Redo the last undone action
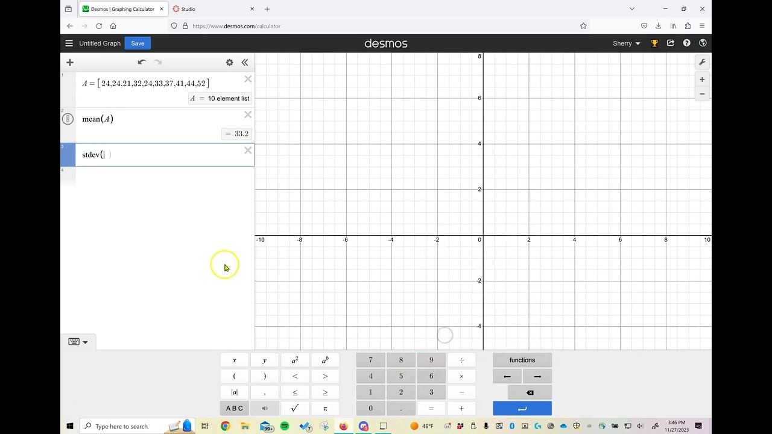The height and width of the screenshot is (434, 772). (158, 62)
